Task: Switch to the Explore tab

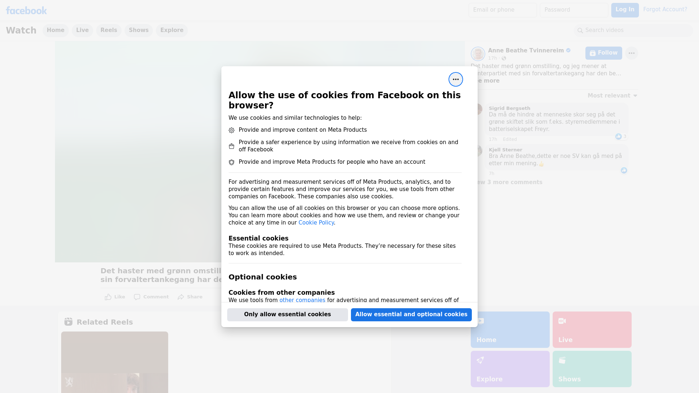Action: (172, 30)
